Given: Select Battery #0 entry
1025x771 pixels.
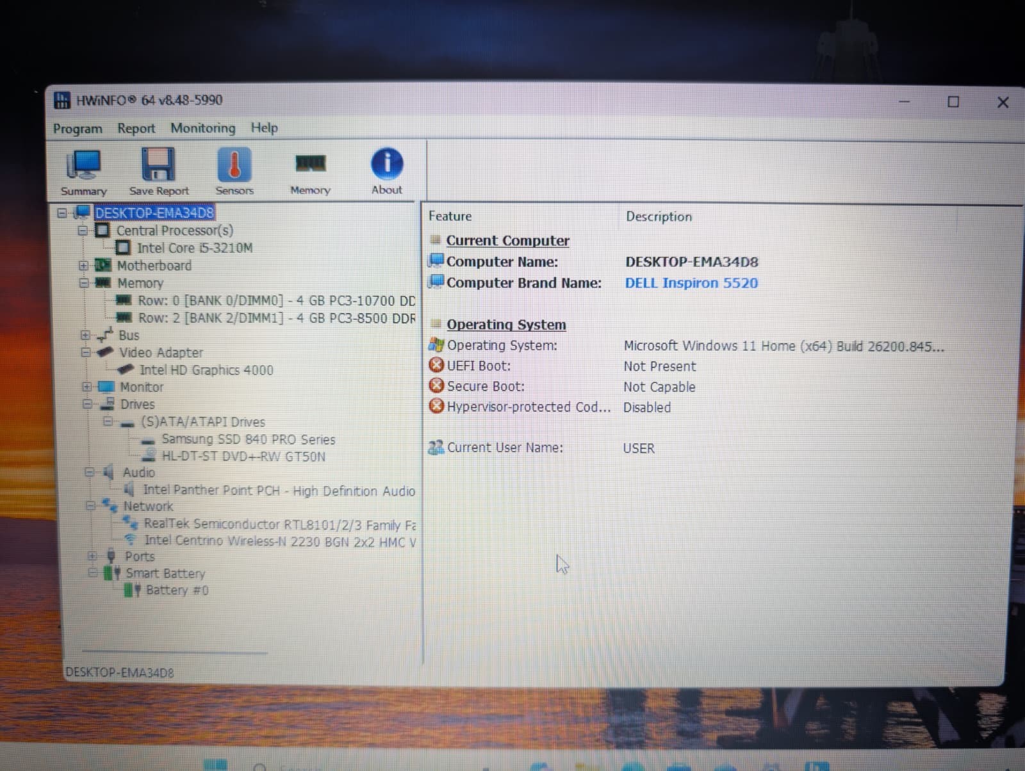Looking at the screenshot, I should (177, 590).
